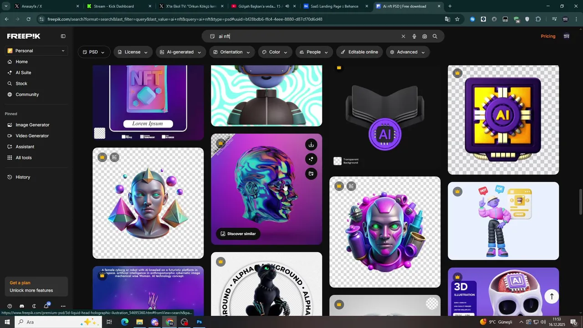This screenshot has height=328, width=583.
Task: Open the Advanced filter dropdown
Action: 407,52
